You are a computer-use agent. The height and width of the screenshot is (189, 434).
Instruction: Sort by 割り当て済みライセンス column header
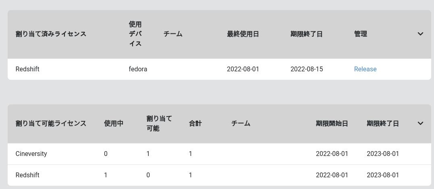pyautogui.click(x=51, y=34)
